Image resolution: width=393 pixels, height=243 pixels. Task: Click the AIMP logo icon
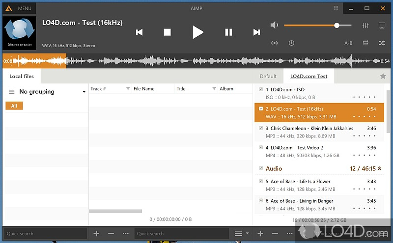[x=9, y=8]
